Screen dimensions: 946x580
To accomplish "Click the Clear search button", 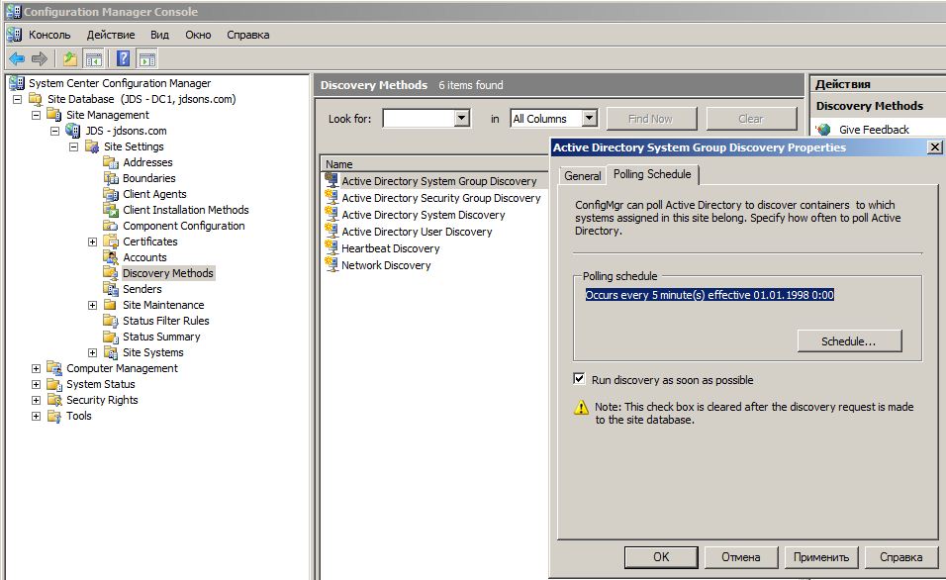I will (x=751, y=119).
